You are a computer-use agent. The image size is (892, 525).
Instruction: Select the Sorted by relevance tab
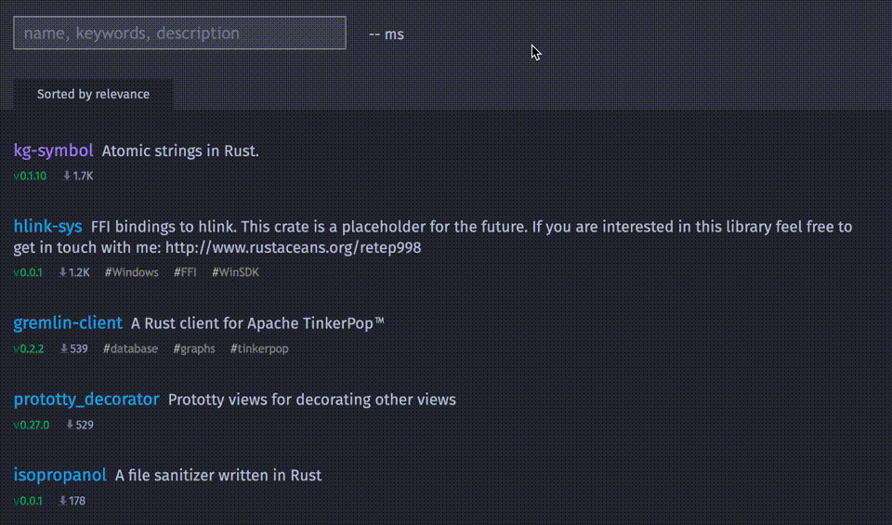[93, 94]
